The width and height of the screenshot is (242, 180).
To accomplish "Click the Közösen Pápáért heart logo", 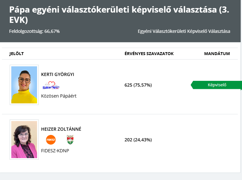I will (x=51, y=86).
